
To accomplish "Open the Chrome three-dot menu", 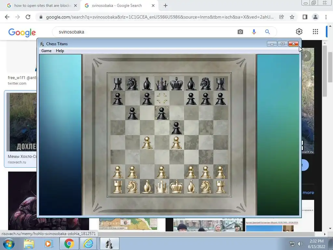I will (326, 17).
